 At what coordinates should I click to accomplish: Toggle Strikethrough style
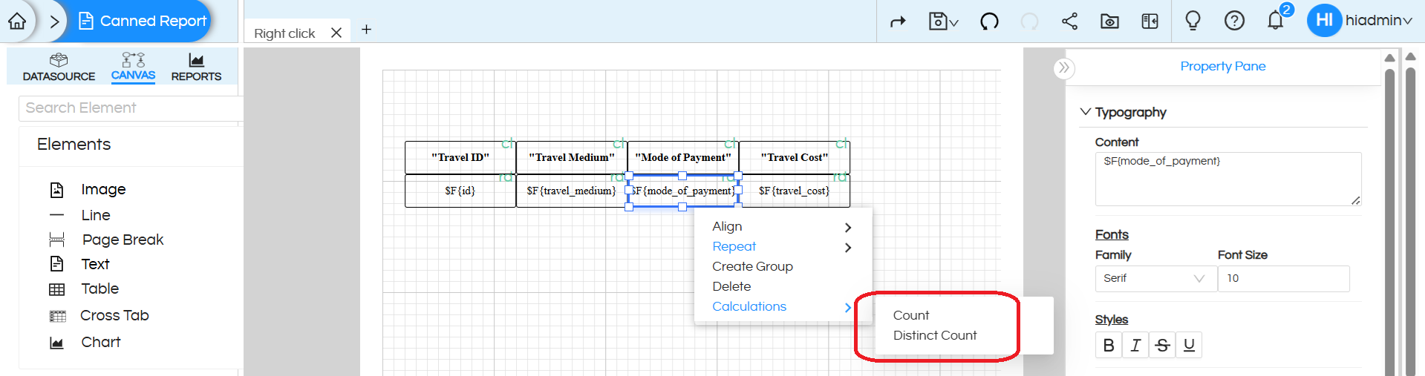(x=1162, y=345)
